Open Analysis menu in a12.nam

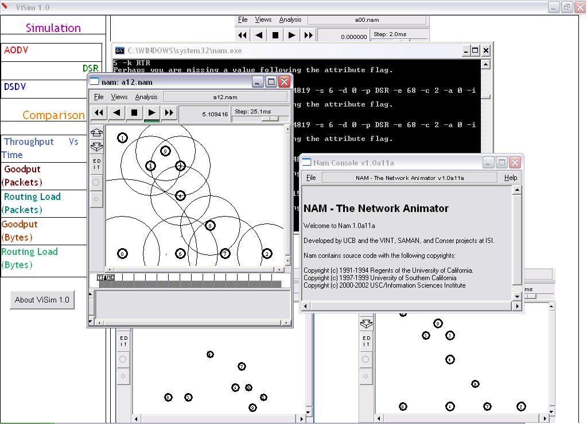point(146,97)
